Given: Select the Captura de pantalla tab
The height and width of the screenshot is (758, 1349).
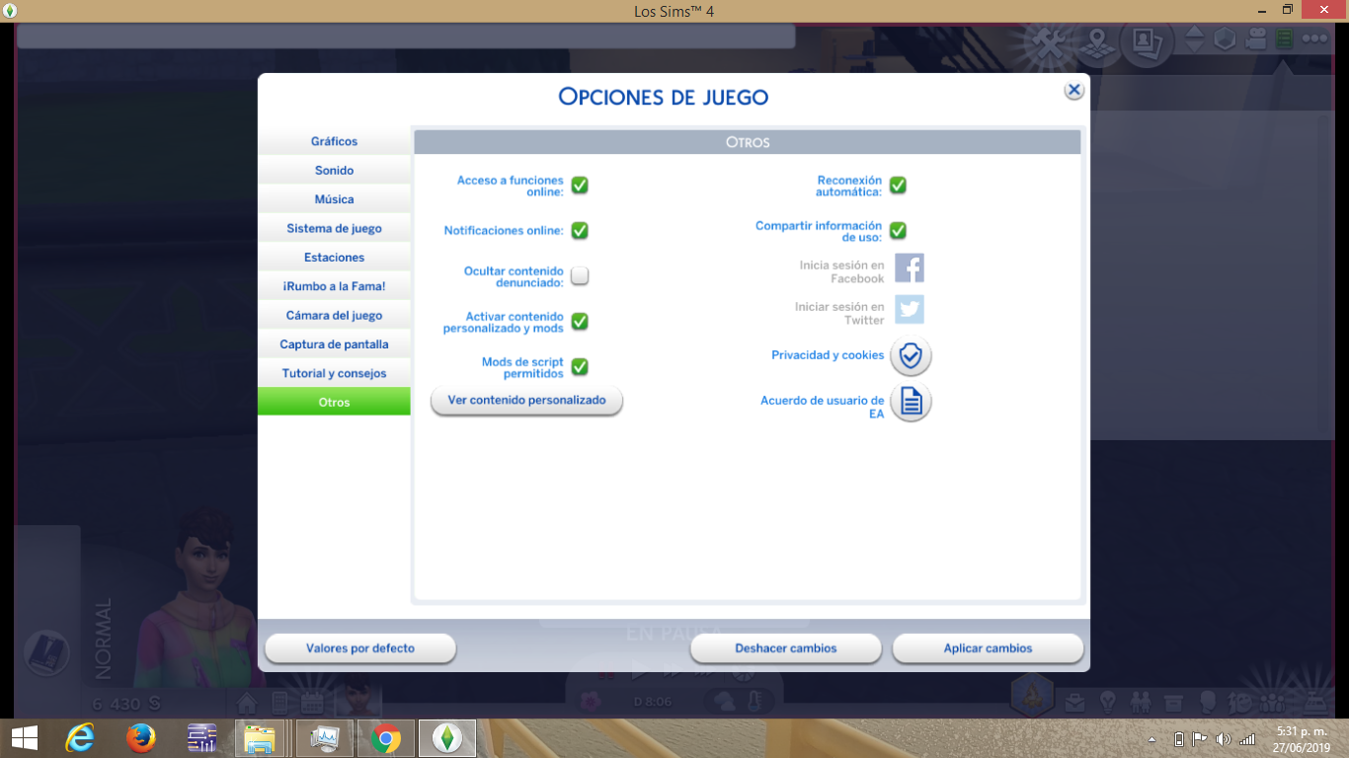Looking at the screenshot, I should [334, 344].
